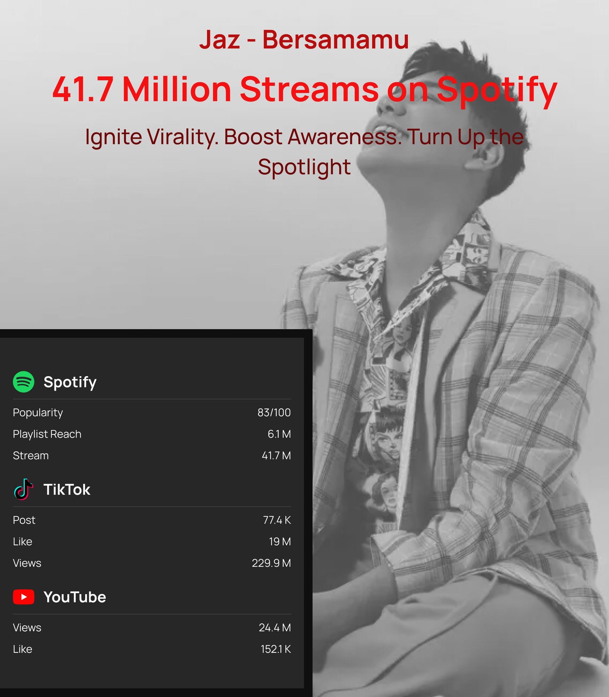Click the Ignite Virality tagline text
The width and height of the screenshot is (609, 697).
pos(304,152)
